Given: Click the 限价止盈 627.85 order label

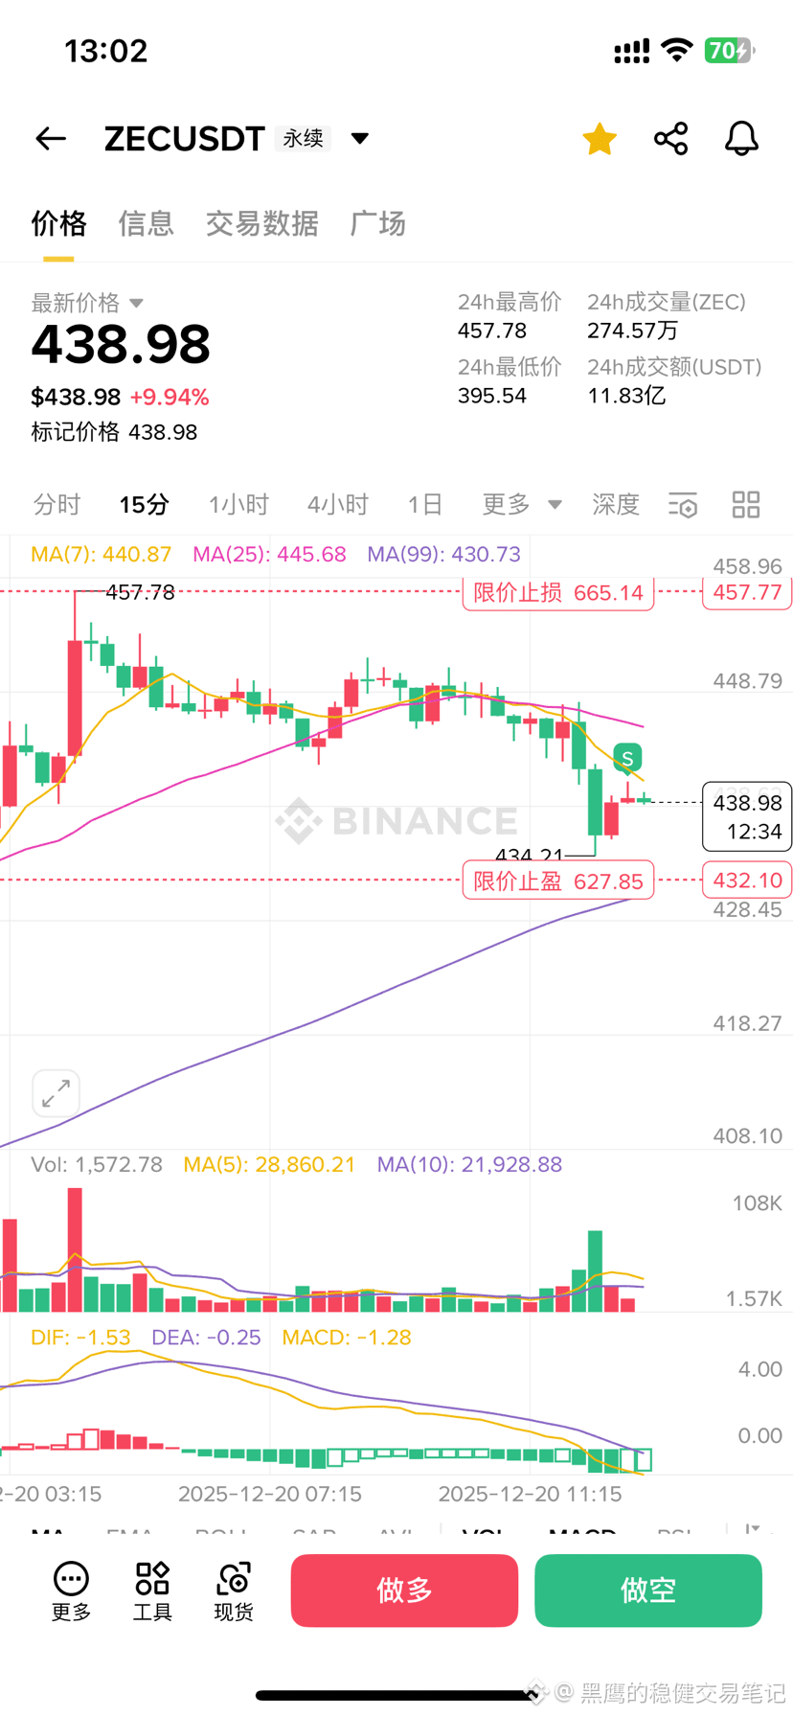Looking at the screenshot, I should [x=557, y=880].
